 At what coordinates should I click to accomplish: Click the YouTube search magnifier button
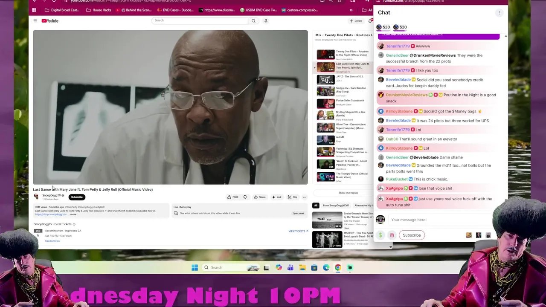(253, 20)
